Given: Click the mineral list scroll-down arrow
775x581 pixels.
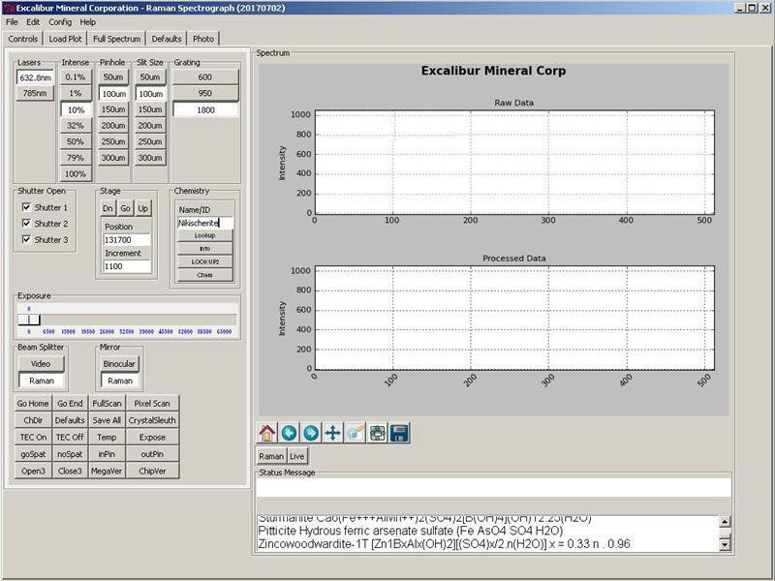Looking at the screenshot, I should click(x=725, y=545).
